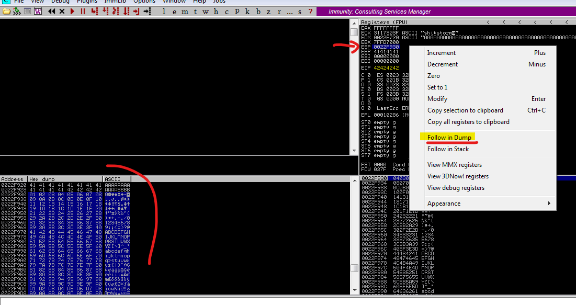
Task: Pause execution with the red pause icon
Action: pyautogui.click(x=83, y=12)
